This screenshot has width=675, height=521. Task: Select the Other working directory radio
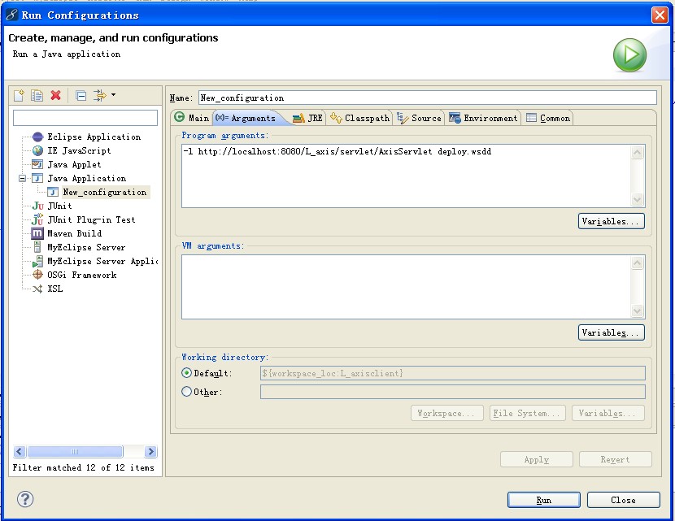pyautogui.click(x=187, y=392)
